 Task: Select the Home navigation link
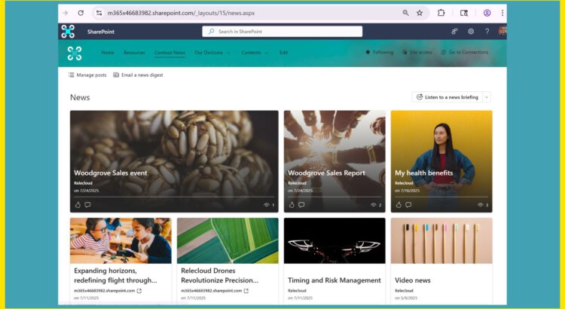(x=108, y=53)
